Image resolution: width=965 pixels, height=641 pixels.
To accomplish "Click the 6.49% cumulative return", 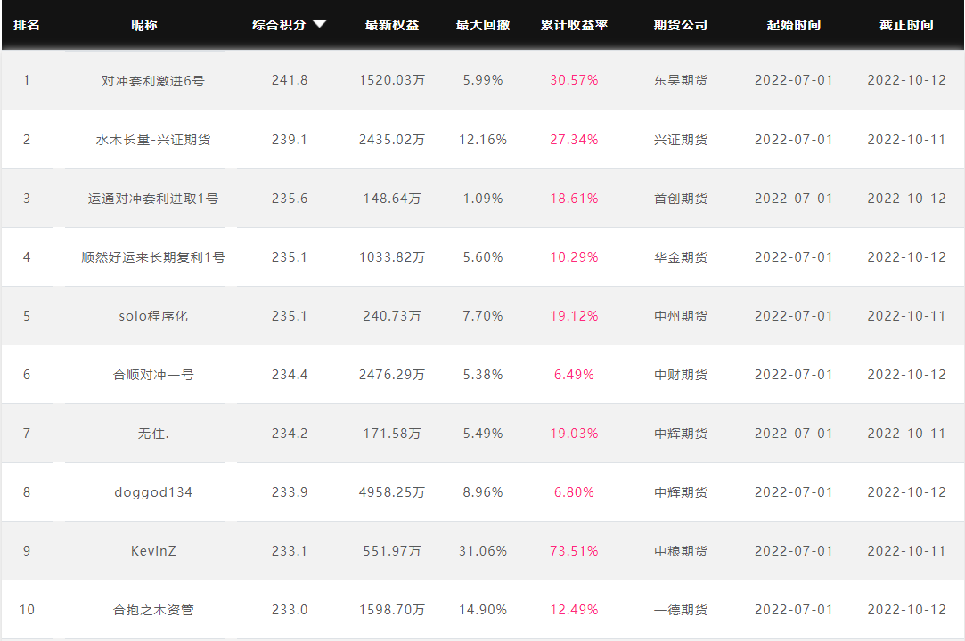I will coord(574,375).
